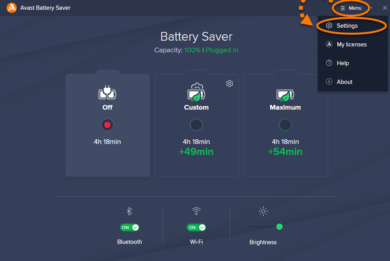Click the Maximum battery leaf icon
Screen dimensions: 390x261
click(285, 95)
